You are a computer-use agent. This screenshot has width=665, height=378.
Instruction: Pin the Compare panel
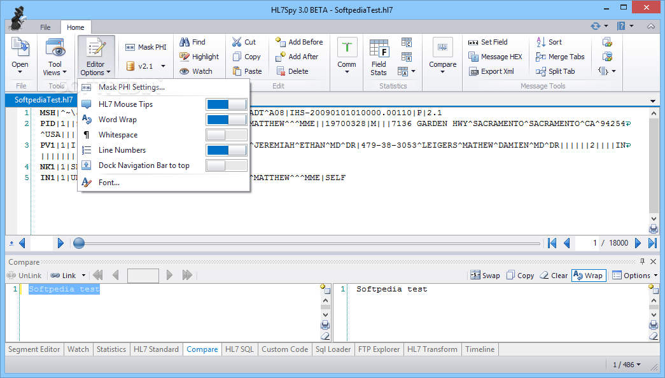click(642, 262)
